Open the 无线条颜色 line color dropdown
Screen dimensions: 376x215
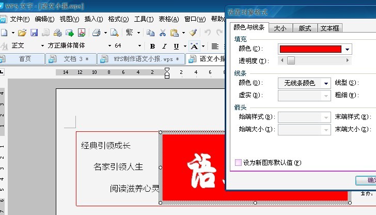pos(326,83)
